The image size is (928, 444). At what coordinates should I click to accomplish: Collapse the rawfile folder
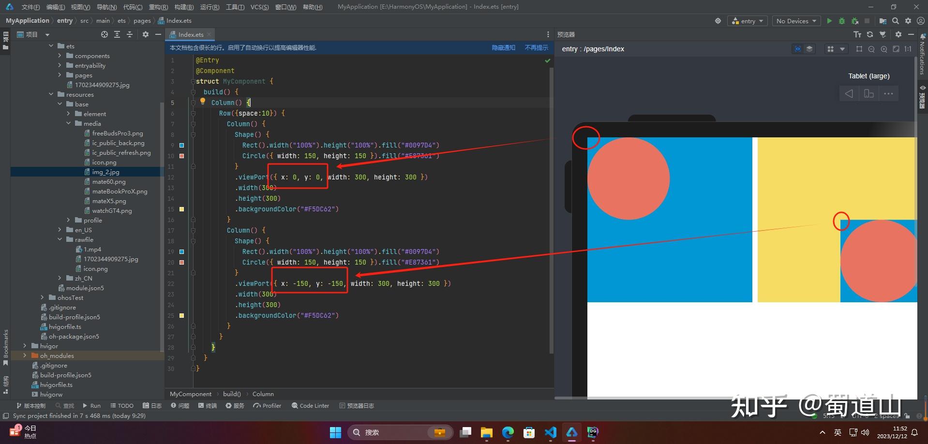coord(60,239)
